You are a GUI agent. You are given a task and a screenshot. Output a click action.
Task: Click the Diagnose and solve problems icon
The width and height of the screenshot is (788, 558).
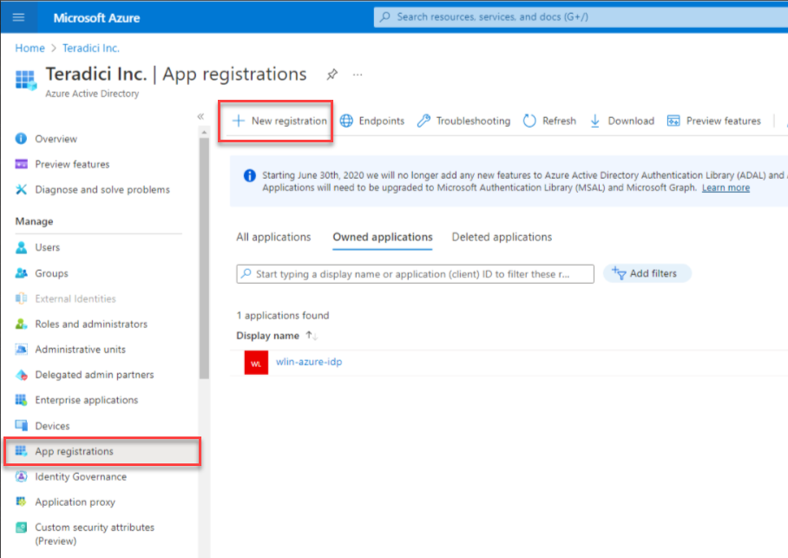pos(21,189)
